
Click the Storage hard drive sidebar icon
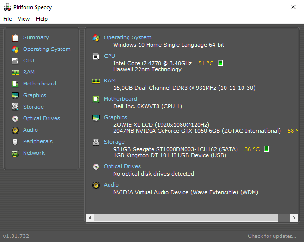click(15, 107)
